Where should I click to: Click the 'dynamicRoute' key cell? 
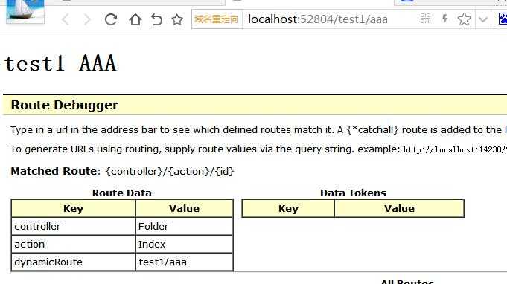[x=74, y=262]
